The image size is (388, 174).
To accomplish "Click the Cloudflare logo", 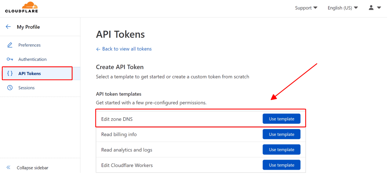I will [21, 7].
